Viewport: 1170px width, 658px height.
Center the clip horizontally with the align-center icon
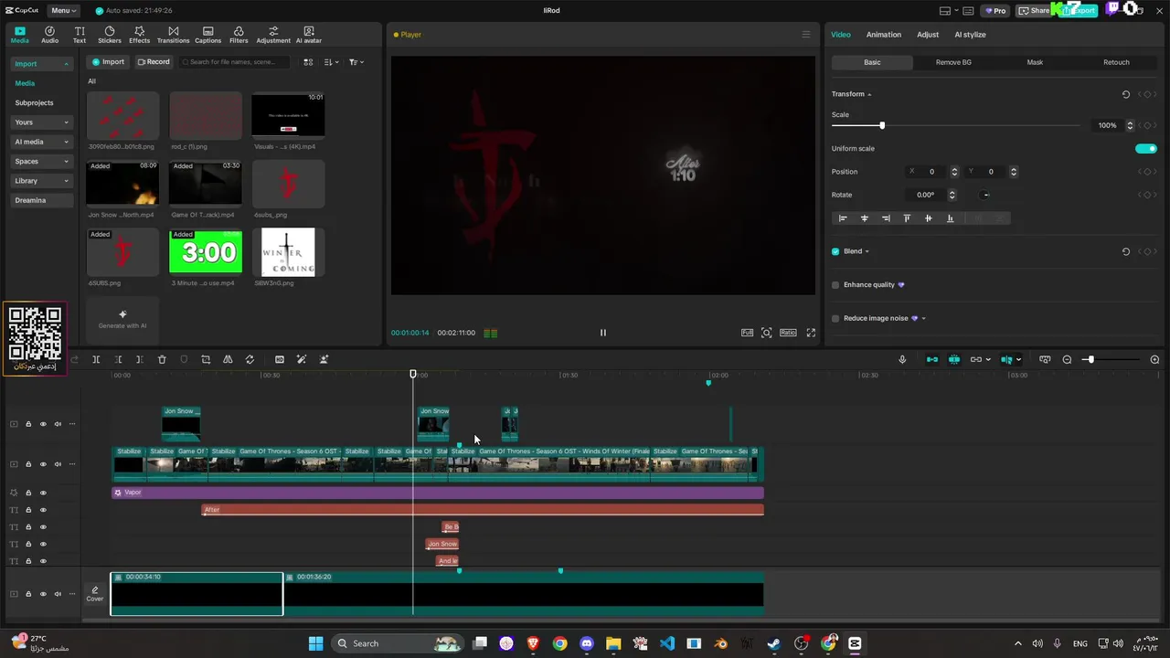(x=864, y=218)
